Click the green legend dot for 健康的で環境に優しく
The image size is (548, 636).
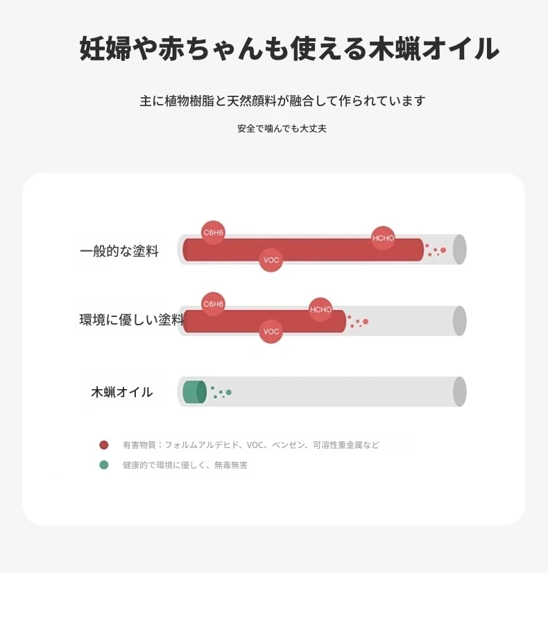[104, 465]
